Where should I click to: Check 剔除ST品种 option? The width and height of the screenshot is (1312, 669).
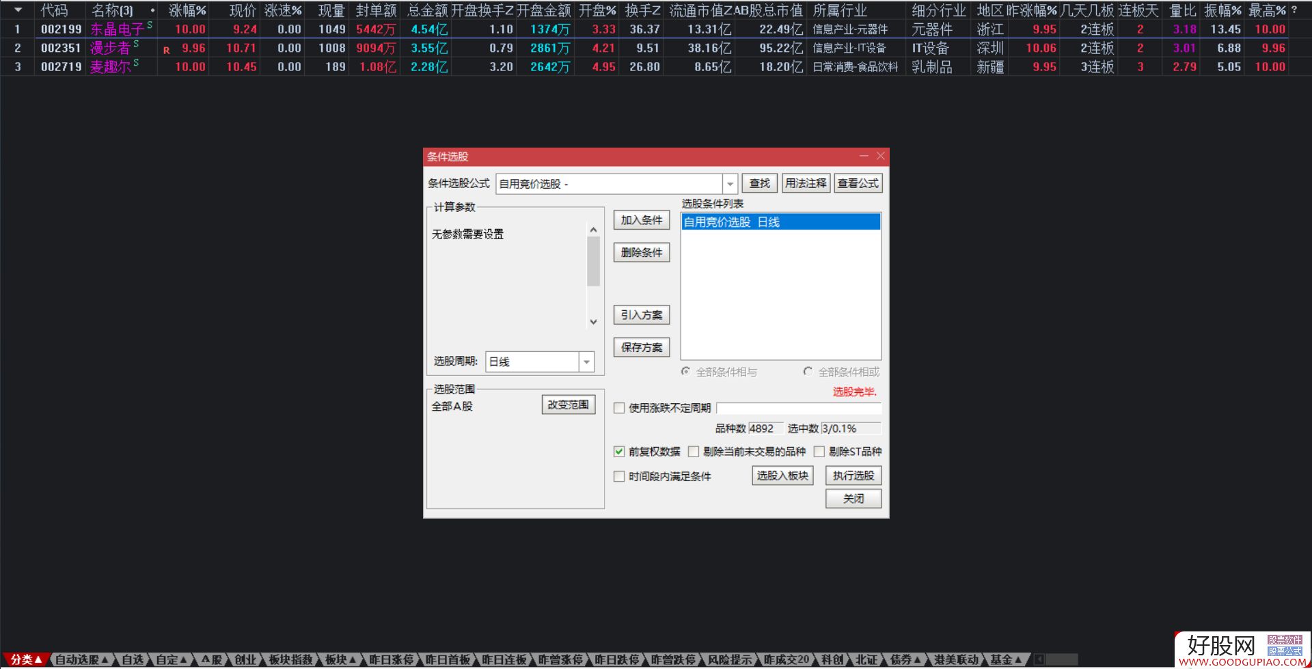coord(819,452)
